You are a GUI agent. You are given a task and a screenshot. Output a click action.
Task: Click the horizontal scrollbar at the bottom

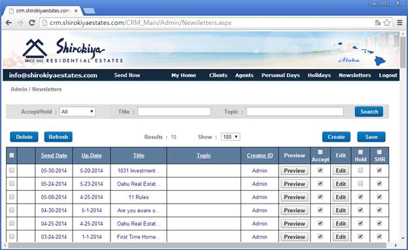[197, 245]
